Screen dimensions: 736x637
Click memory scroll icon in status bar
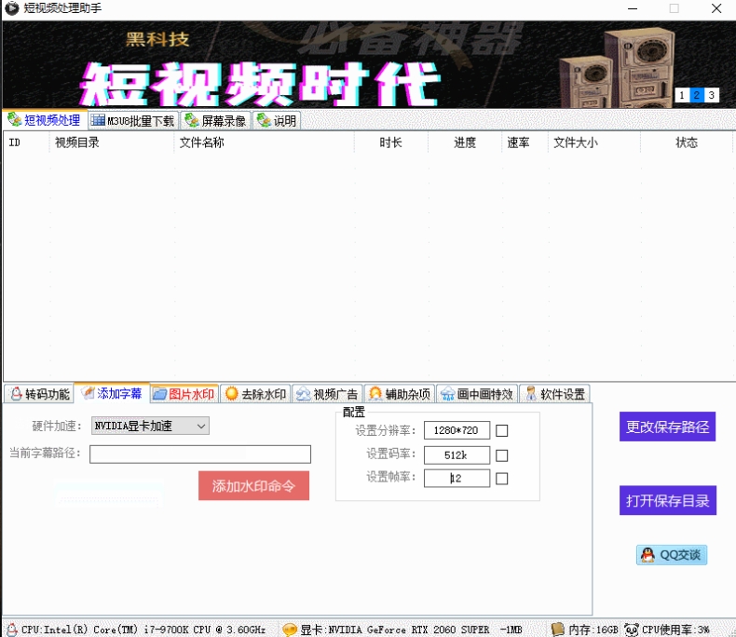557,629
